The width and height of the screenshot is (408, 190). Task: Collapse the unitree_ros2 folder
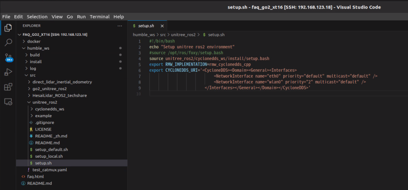(x=29, y=102)
